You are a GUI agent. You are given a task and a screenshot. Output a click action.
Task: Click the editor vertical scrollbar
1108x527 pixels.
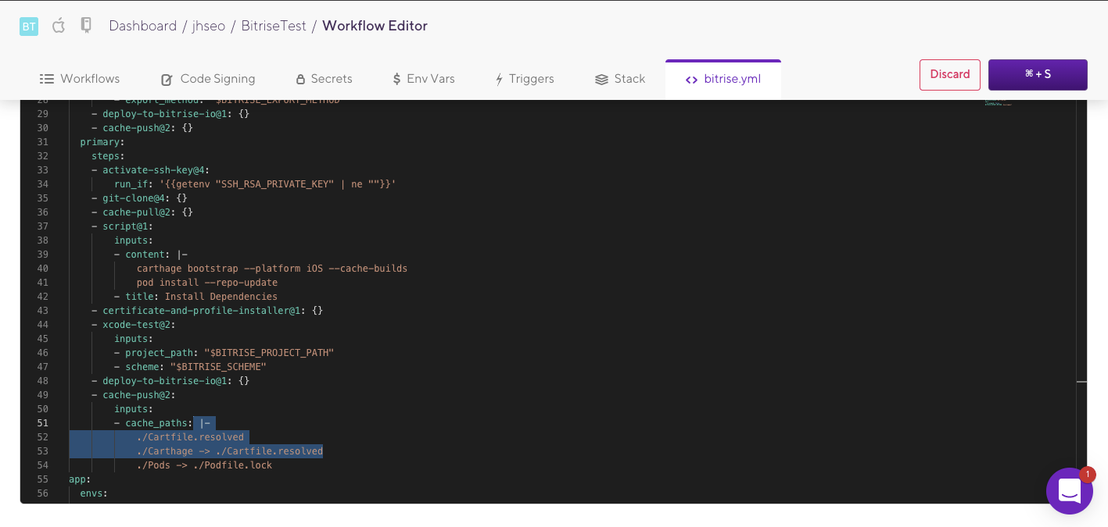(1081, 301)
